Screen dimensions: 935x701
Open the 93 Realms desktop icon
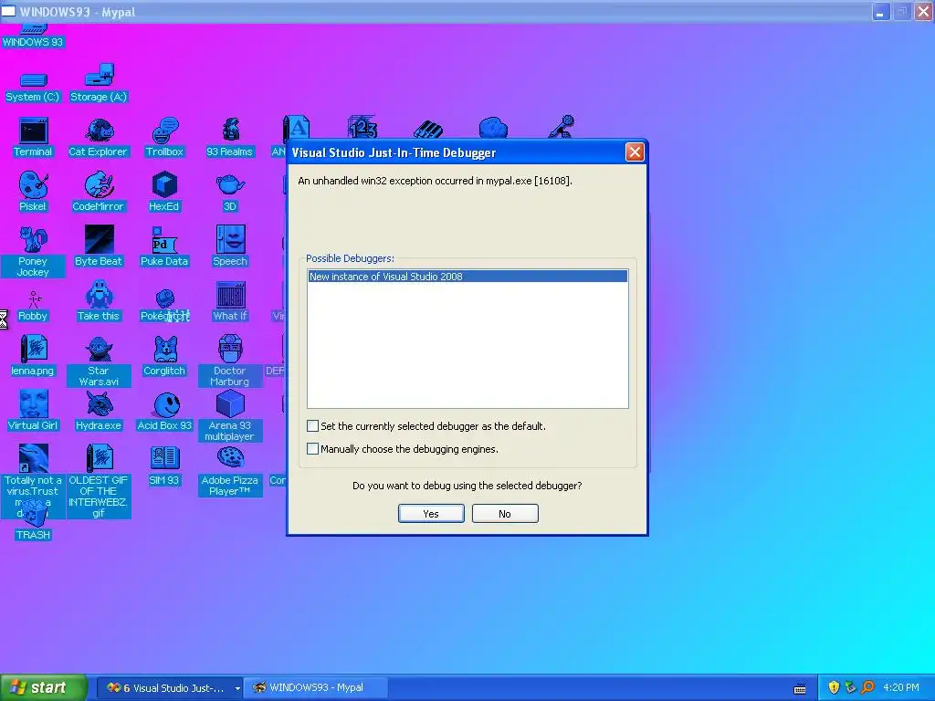(229, 138)
